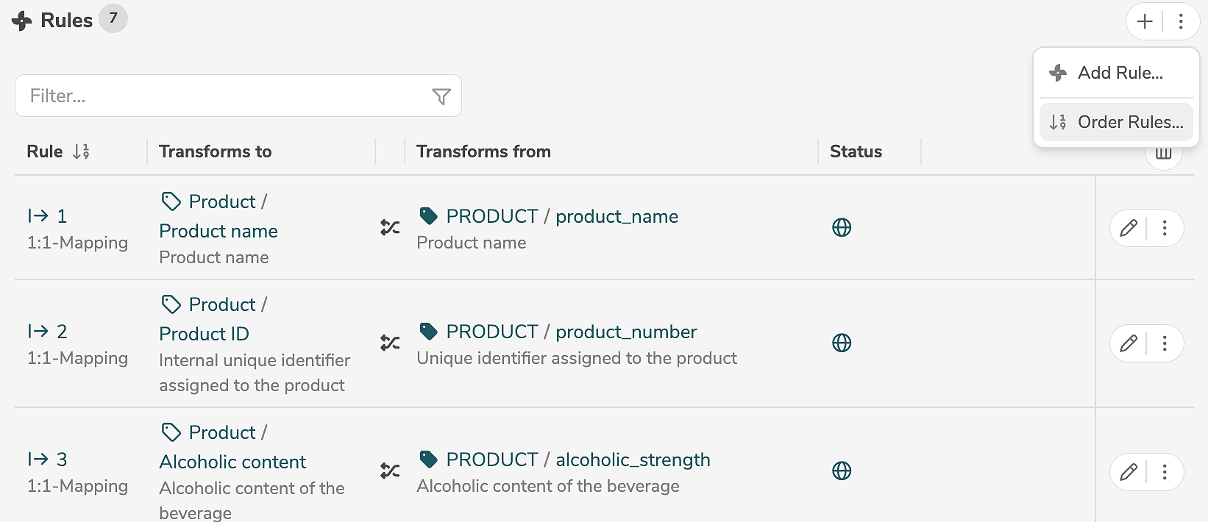Sort by the Rule column sort icon
The height and width of the screenshot is (522, 1208).
(x=81, y=151)
